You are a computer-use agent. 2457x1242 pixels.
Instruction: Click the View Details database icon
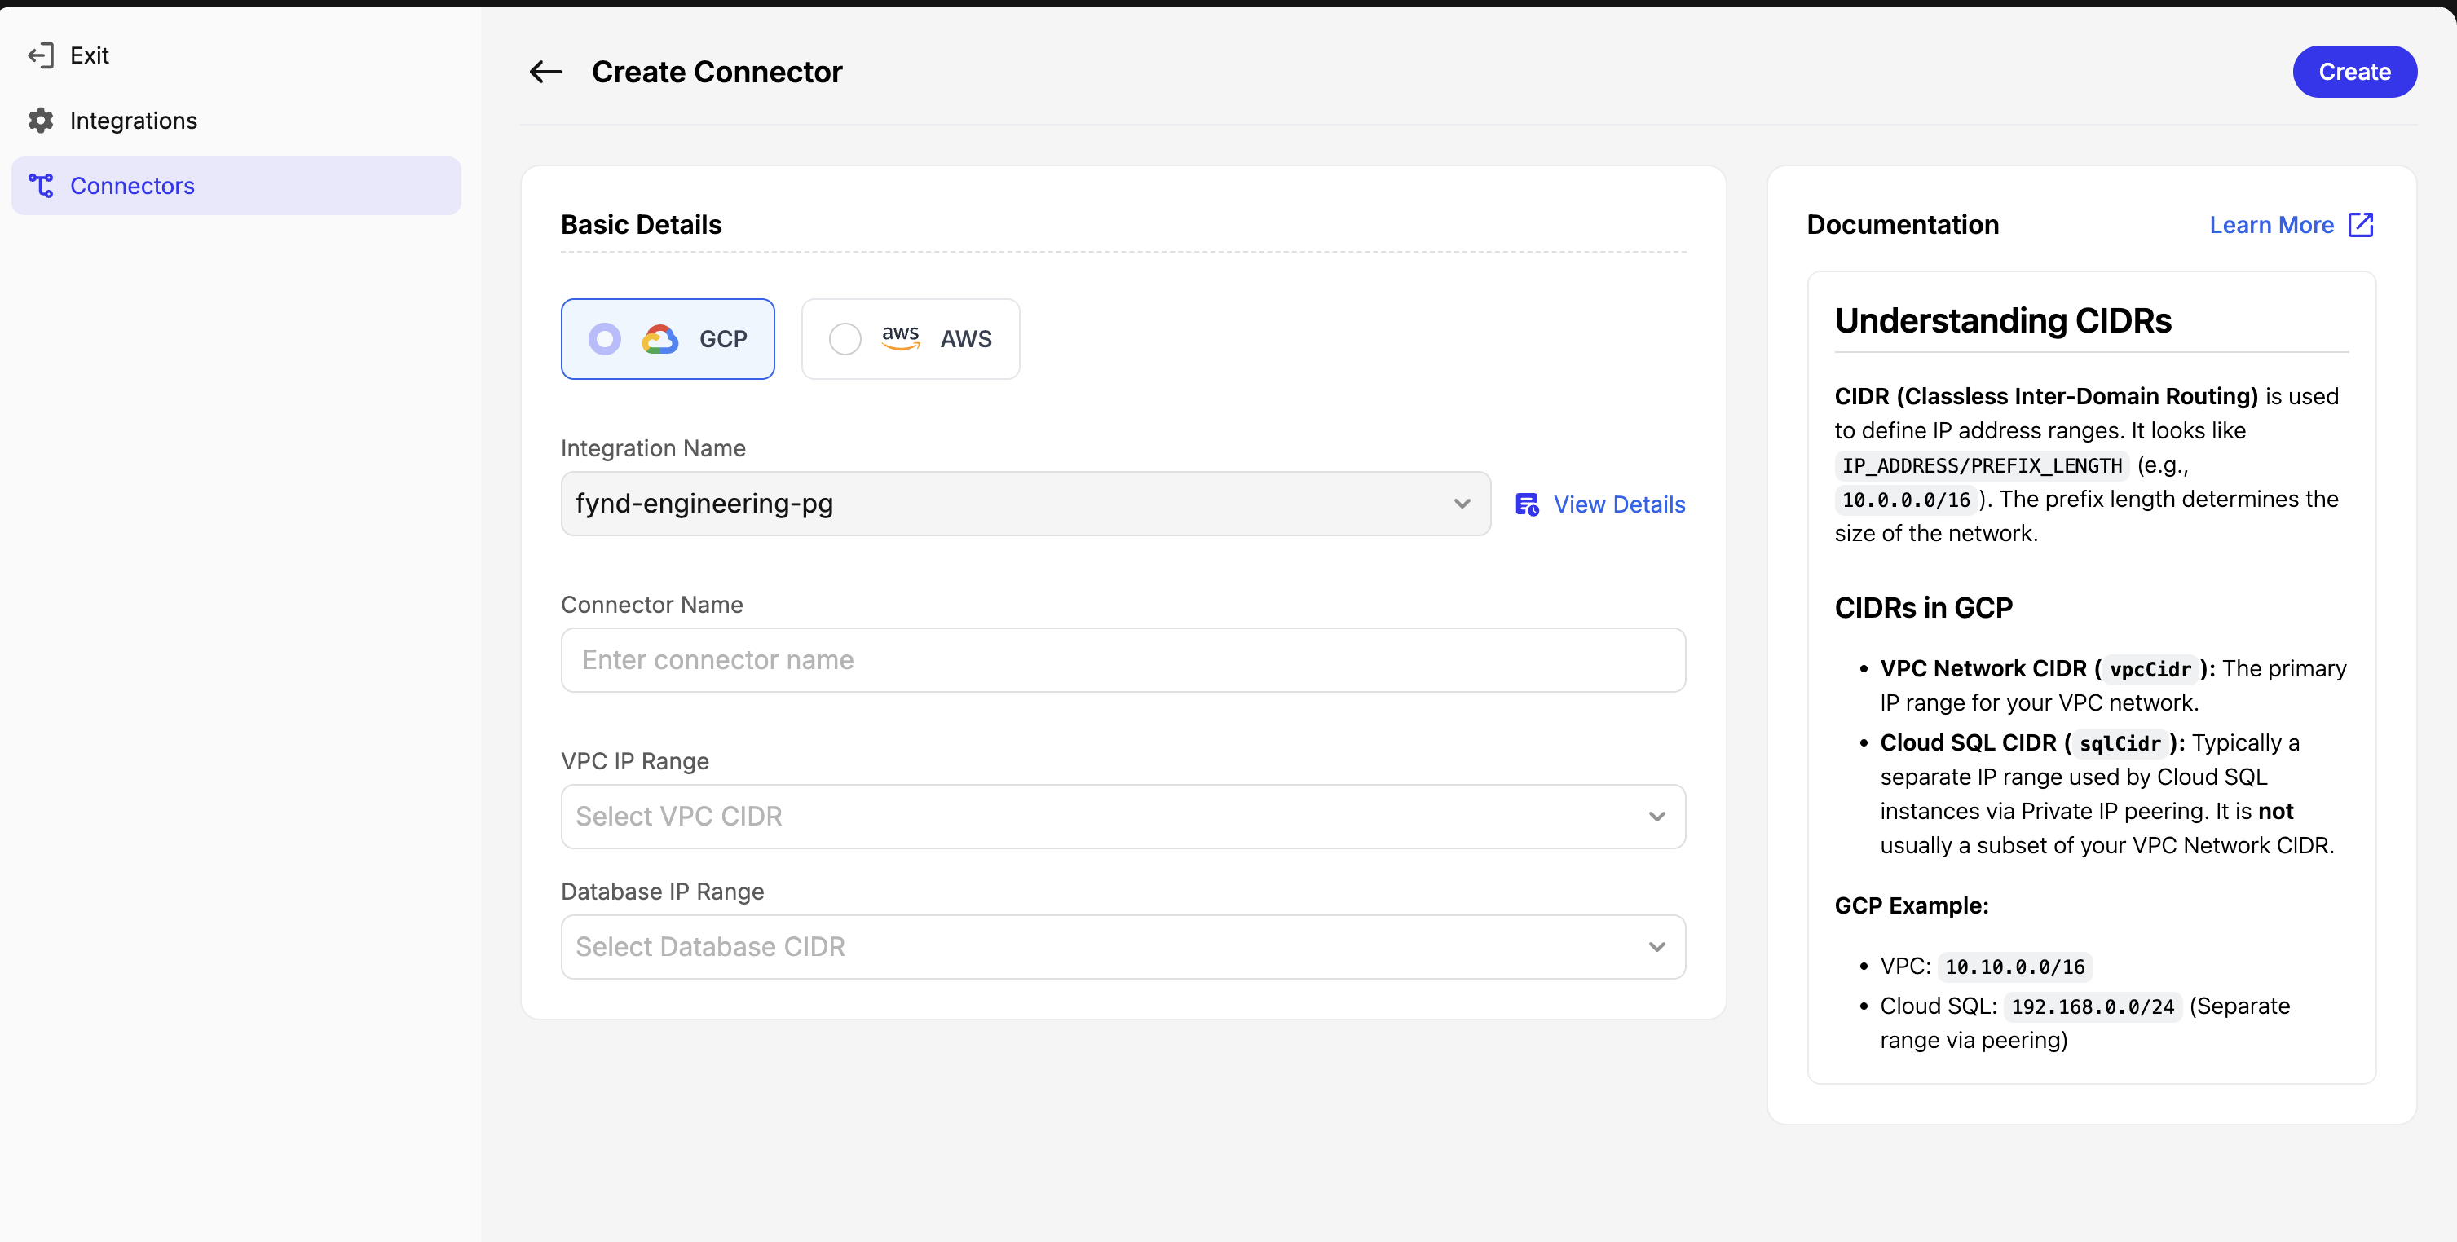tap(1527, 504)
